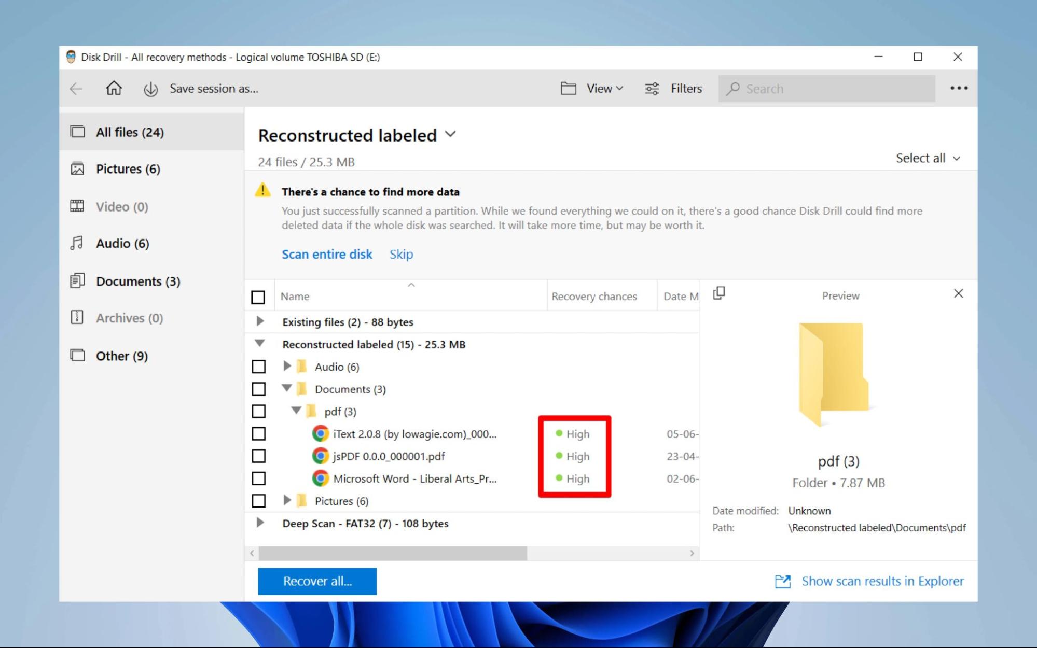Click the Scan entire disk link
Image resolution: width=1037 pixels, height=648 pixels.
pyautogui.click(x=326, y=254)
